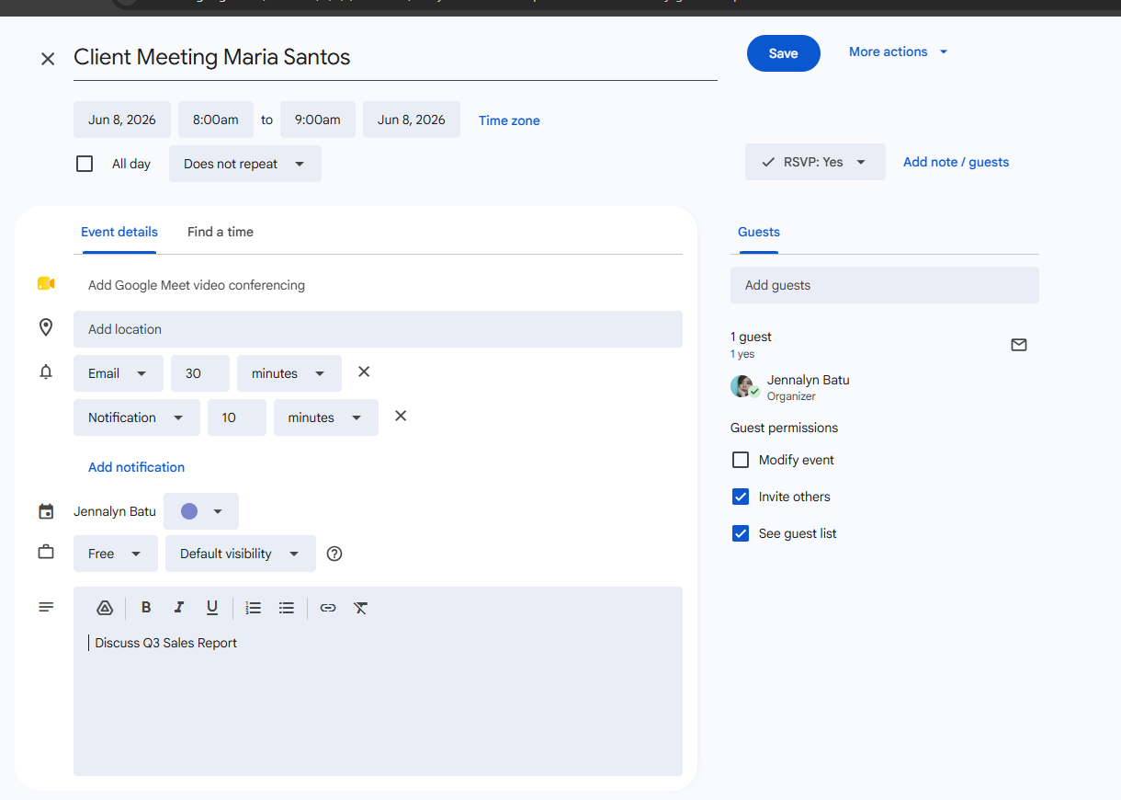
Task: Email guests using the envelope icon
Action: (x=1019, y=345)
